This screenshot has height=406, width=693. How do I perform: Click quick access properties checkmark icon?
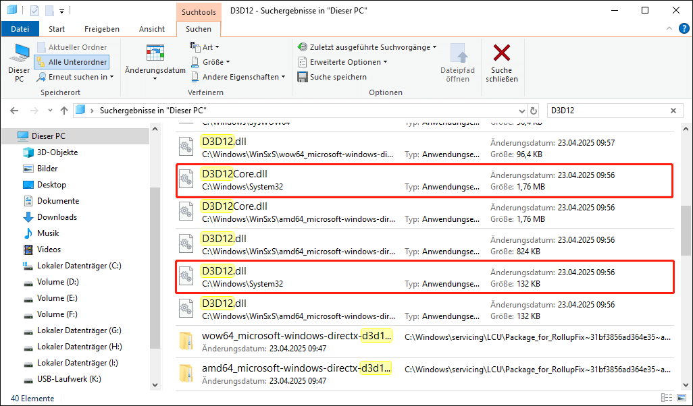pyautogui.click(x=34, y=10)
